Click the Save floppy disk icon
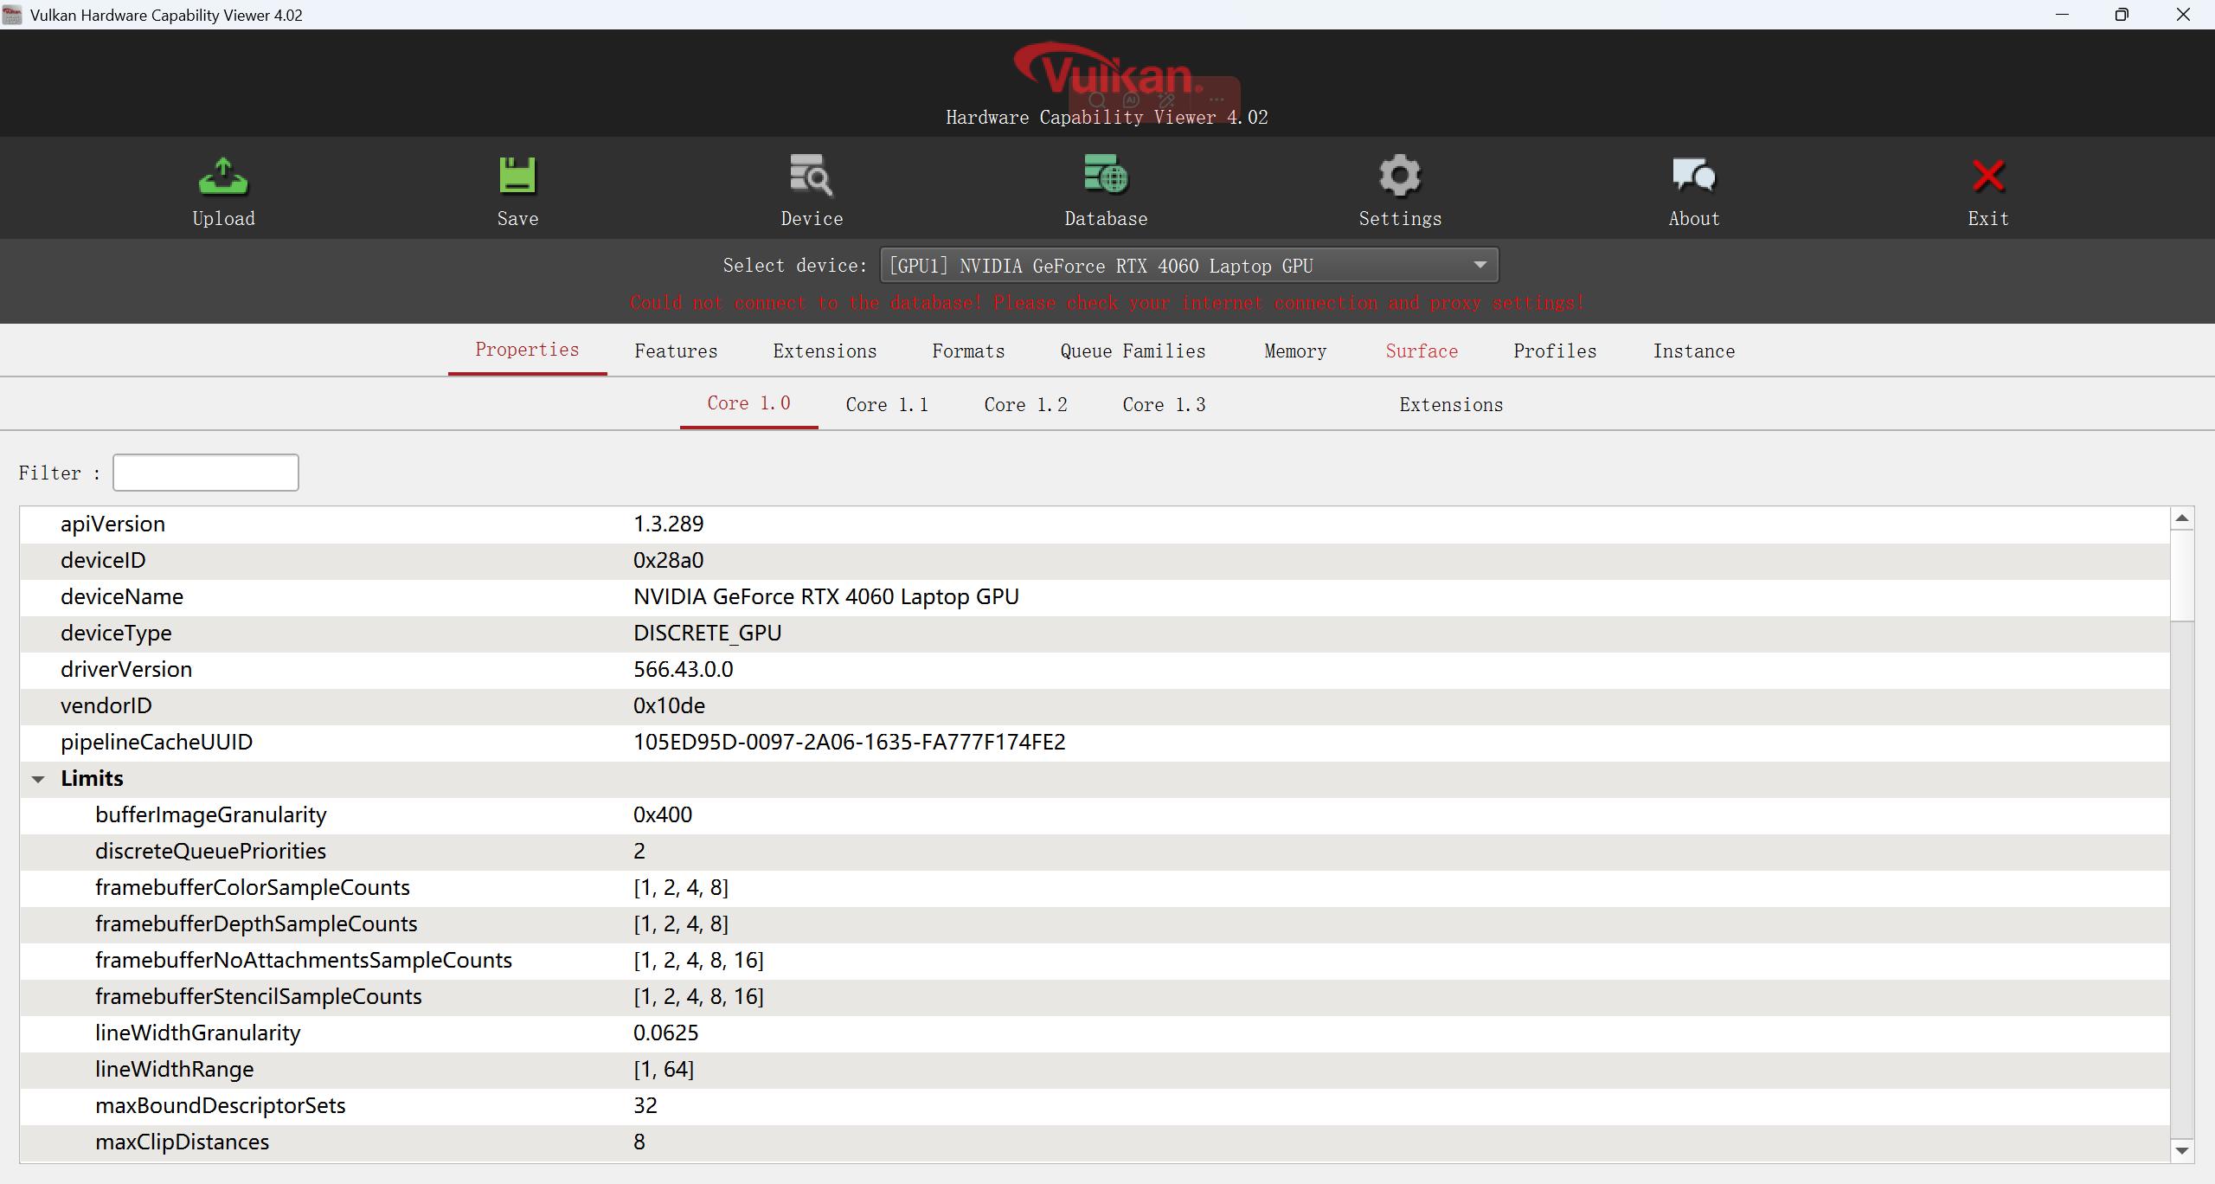Viewport: 2215px width, 1184px height. pyautogui.click(x=517, y=177)
